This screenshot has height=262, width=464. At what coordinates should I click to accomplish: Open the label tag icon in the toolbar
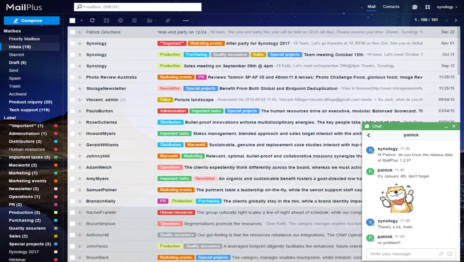[x=168, y=21]
